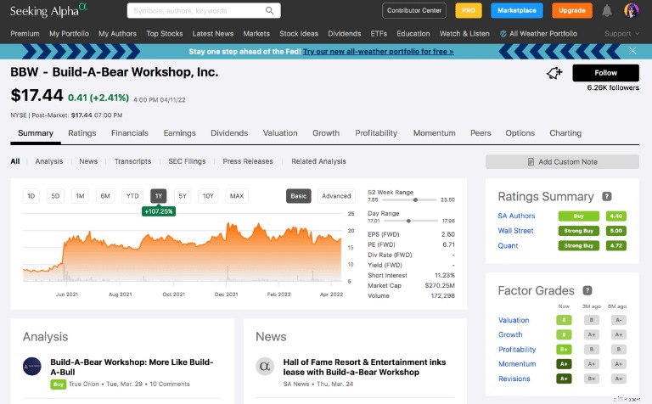Go to Top Stocks
Screen dimensions: 652x404
pos(164,34)
